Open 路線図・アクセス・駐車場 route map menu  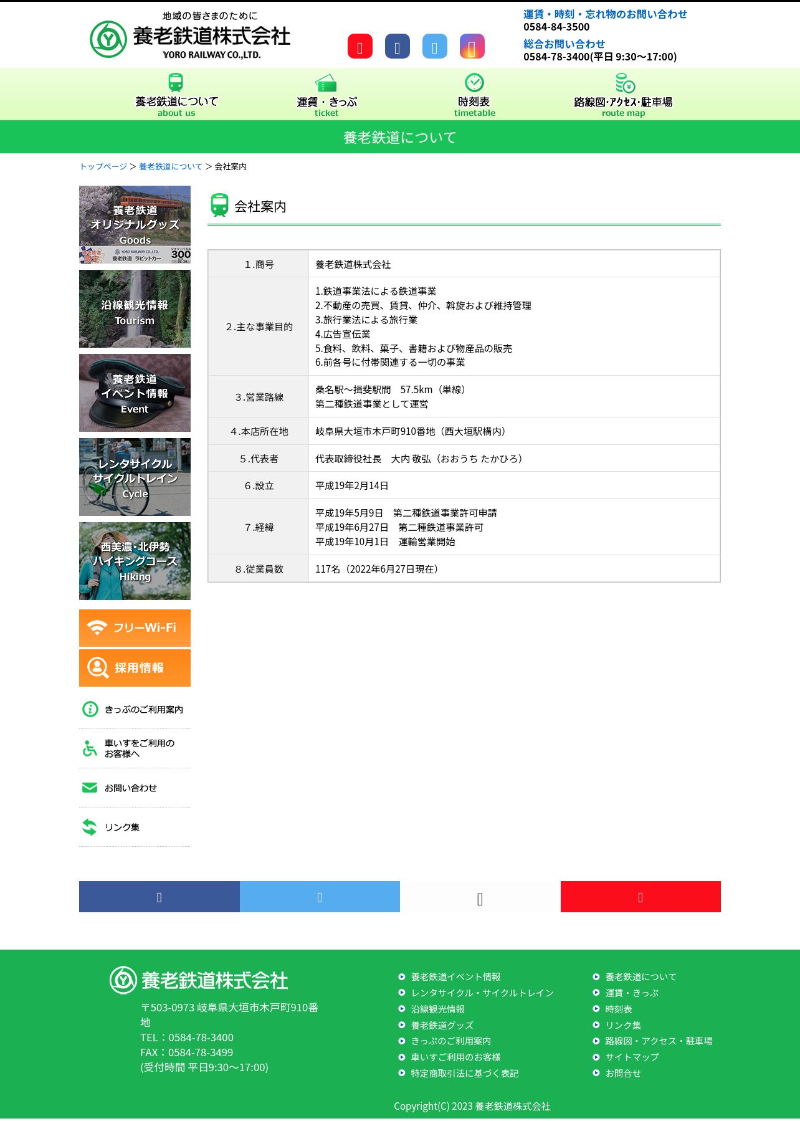coord(624,94)
